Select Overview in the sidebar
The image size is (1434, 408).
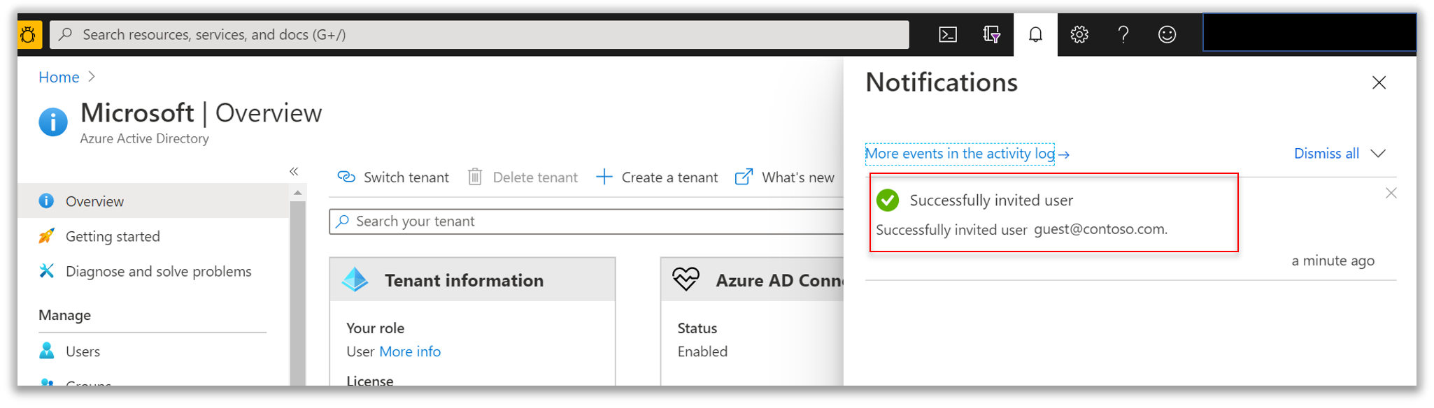point(153,201)
